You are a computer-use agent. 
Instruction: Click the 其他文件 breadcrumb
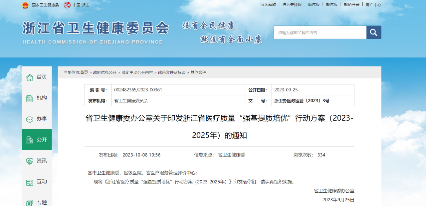pos(198,72)
